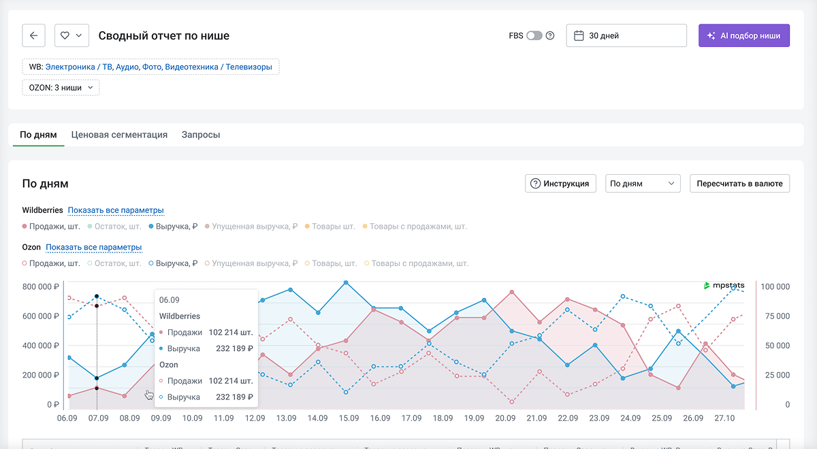Toggle Ozon Продажи, шт. series

click(51, 263)
